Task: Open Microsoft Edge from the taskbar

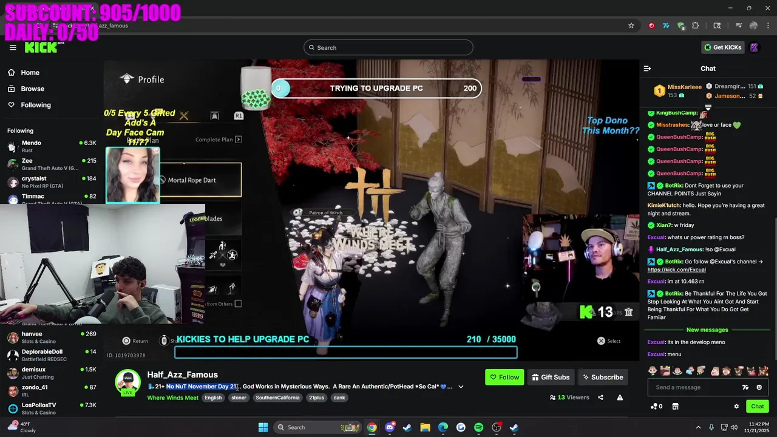Action: point(443,427)
